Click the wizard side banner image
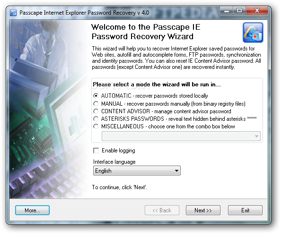The width and height of the screenshot is (281, 234). pyautogui.click(x=49, y=109)
